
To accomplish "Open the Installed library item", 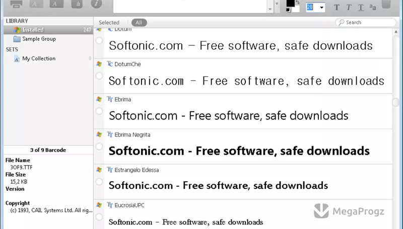I will point(48,30).
